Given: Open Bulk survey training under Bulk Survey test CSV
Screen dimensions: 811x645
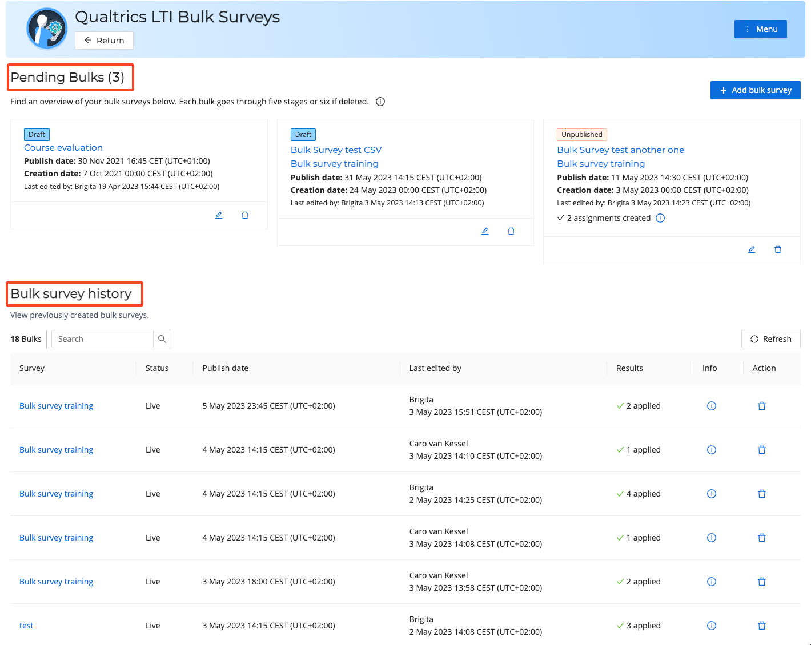Looking at the screenshot, I should pyautogui.click(x=335, y=164).
